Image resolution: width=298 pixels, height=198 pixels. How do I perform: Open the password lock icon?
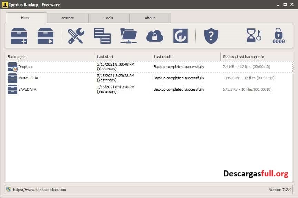279,35
